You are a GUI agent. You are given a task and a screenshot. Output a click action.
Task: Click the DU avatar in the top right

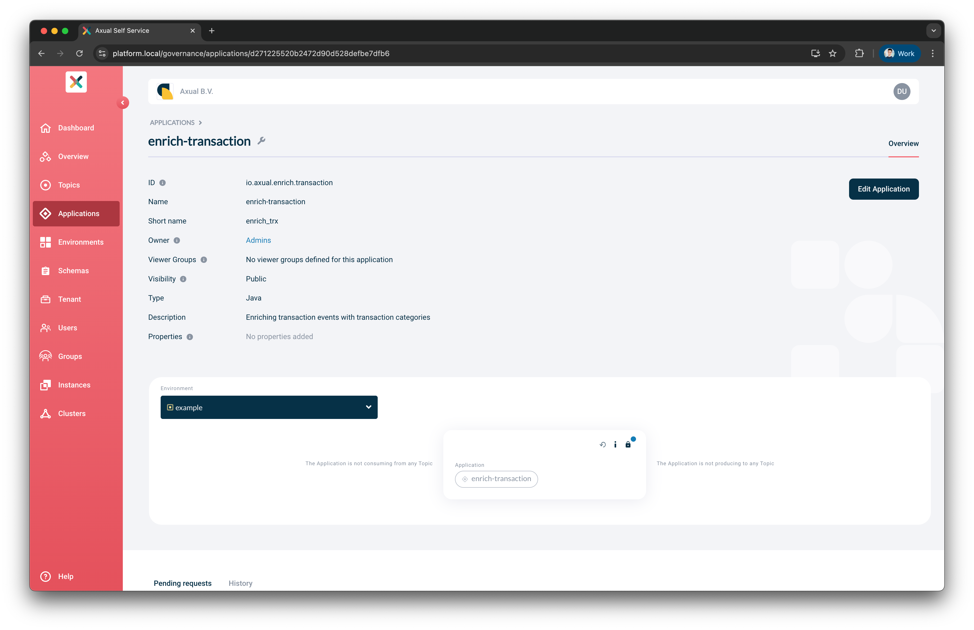(x=902, y=91)
